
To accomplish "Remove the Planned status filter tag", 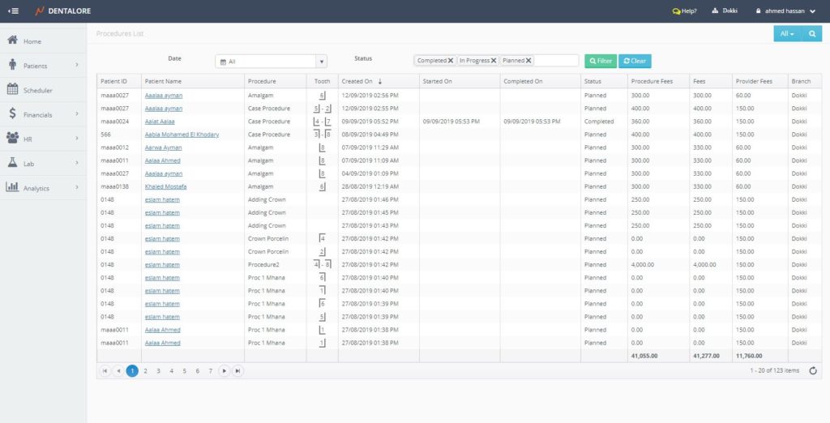I will point(528,61).
